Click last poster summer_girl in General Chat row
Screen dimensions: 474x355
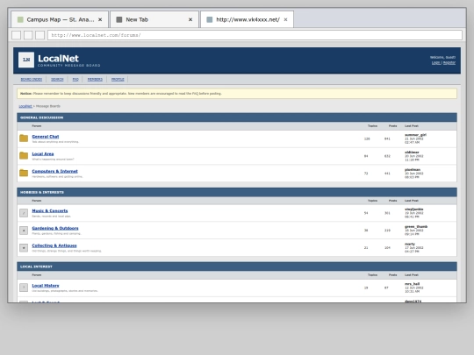coord(415,135)
